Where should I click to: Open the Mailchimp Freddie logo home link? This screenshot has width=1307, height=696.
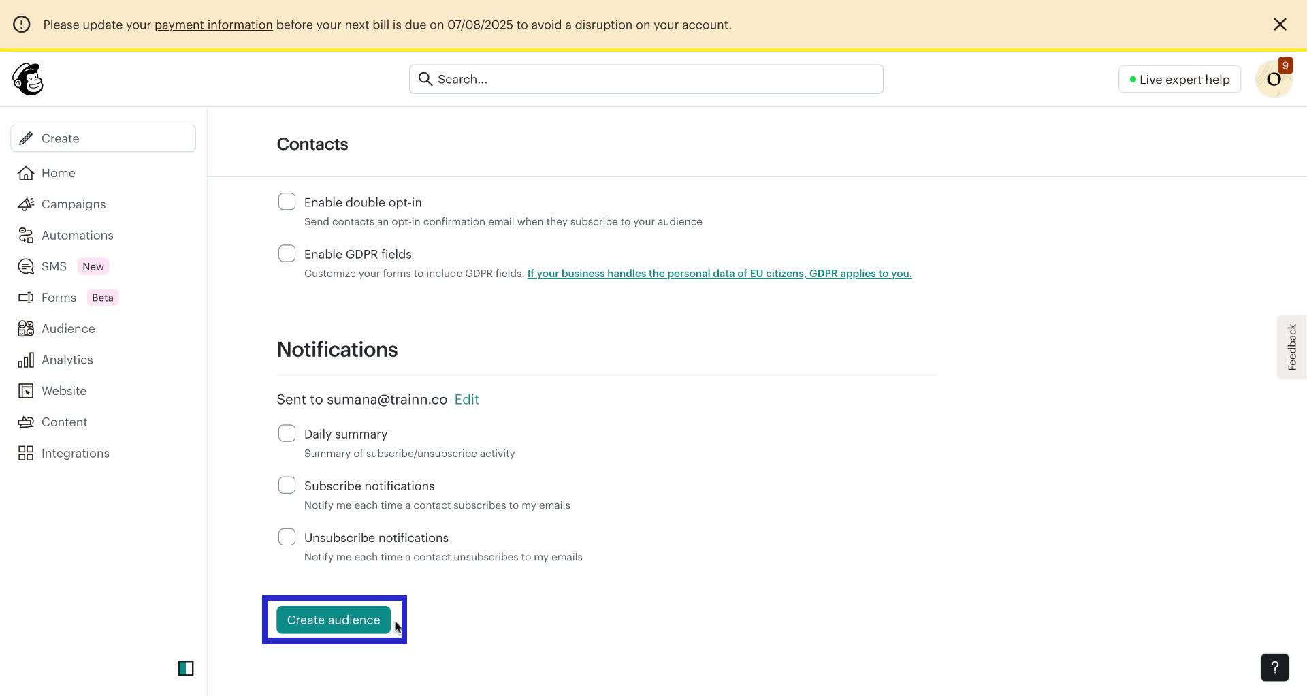[27, 78]
